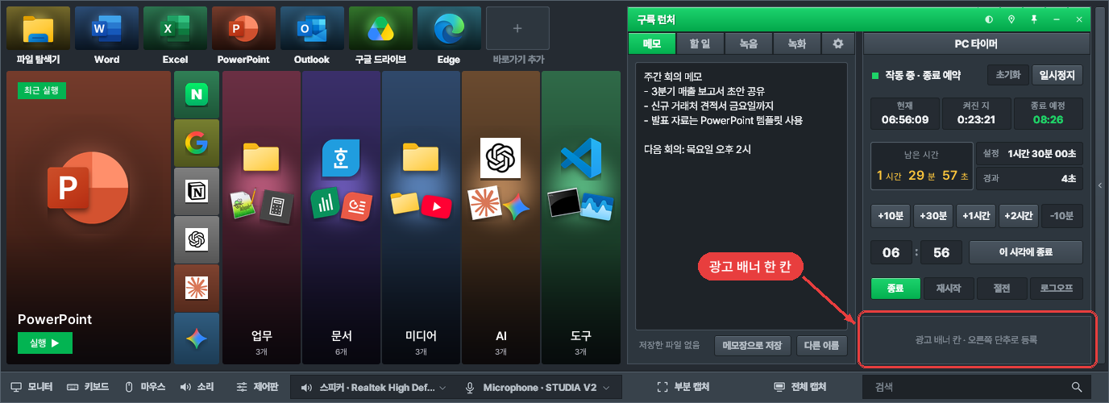The width and height of the screenshot is (1109, 403).
Task: Open the 도구 group tile
Action: coord(580,217)
